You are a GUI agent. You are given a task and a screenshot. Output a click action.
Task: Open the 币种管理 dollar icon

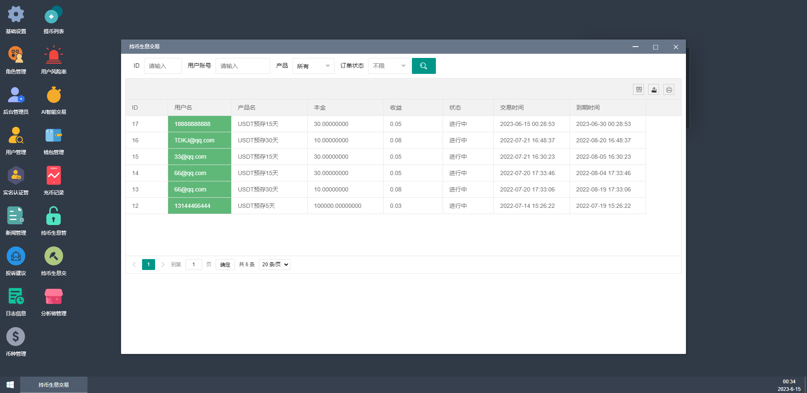pos(16,338)
